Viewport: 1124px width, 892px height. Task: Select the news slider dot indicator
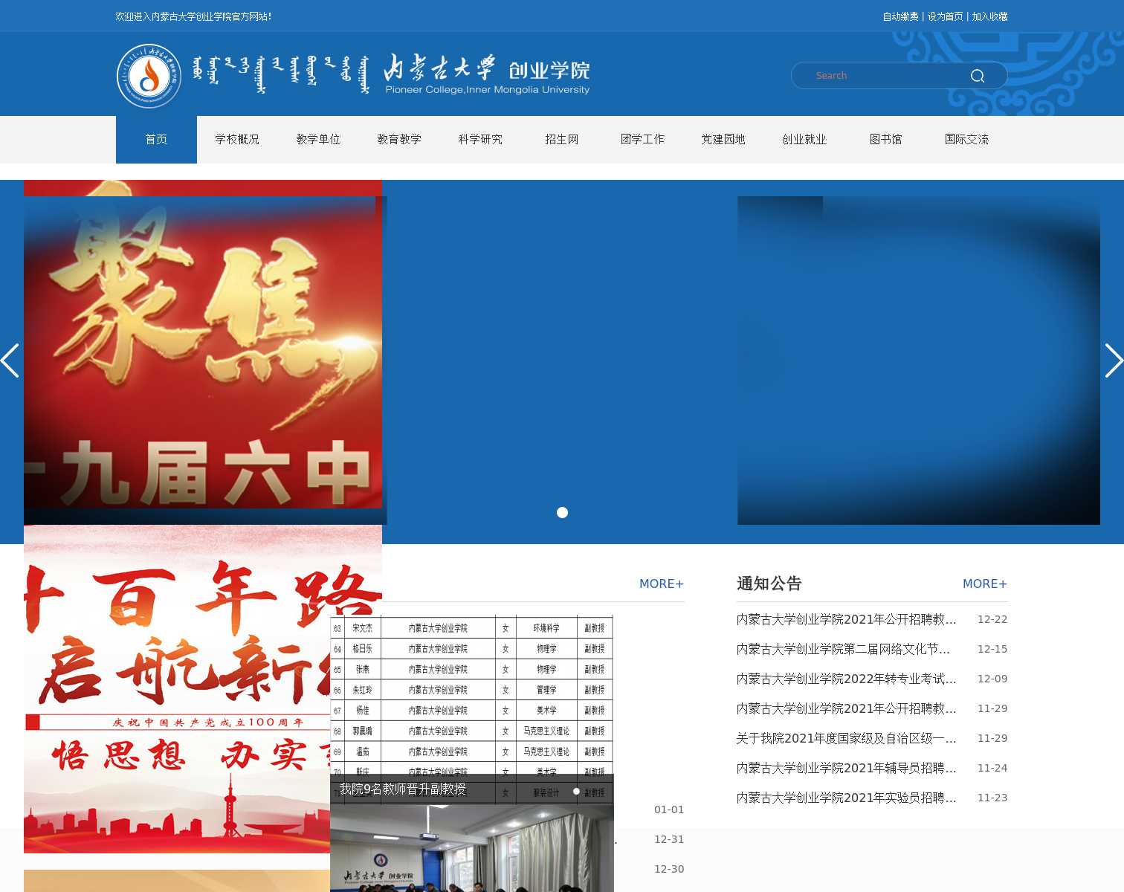(x=576, y=791)
